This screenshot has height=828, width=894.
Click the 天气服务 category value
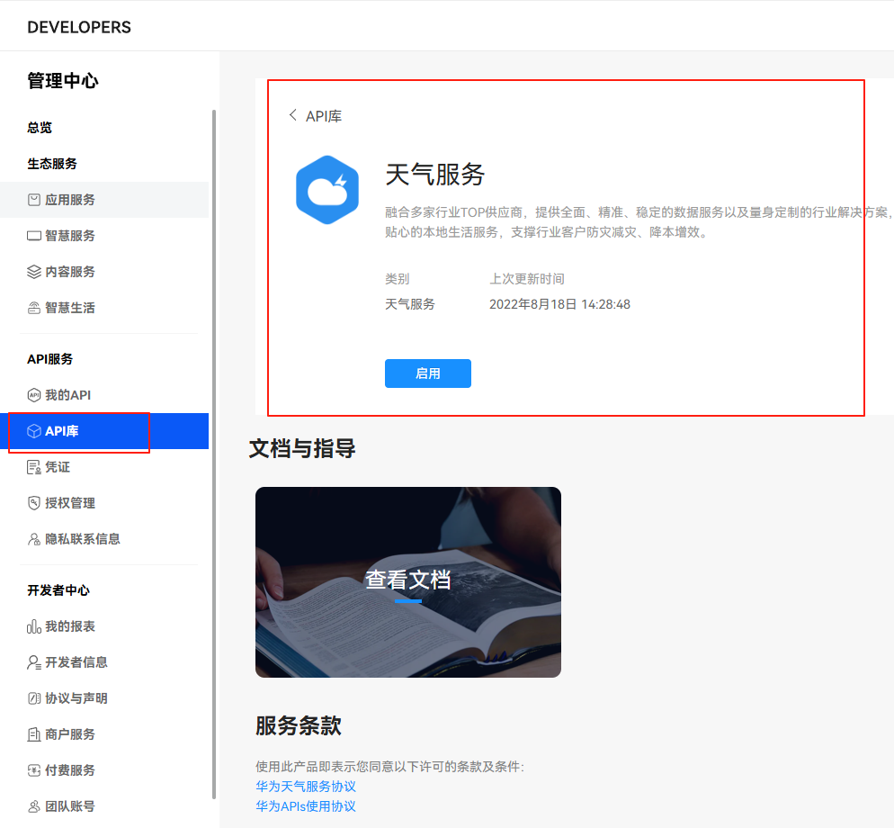pyautogui.click(x=410, y=304)
